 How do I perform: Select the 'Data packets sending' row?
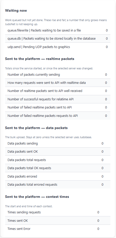(x=58, y=143)
